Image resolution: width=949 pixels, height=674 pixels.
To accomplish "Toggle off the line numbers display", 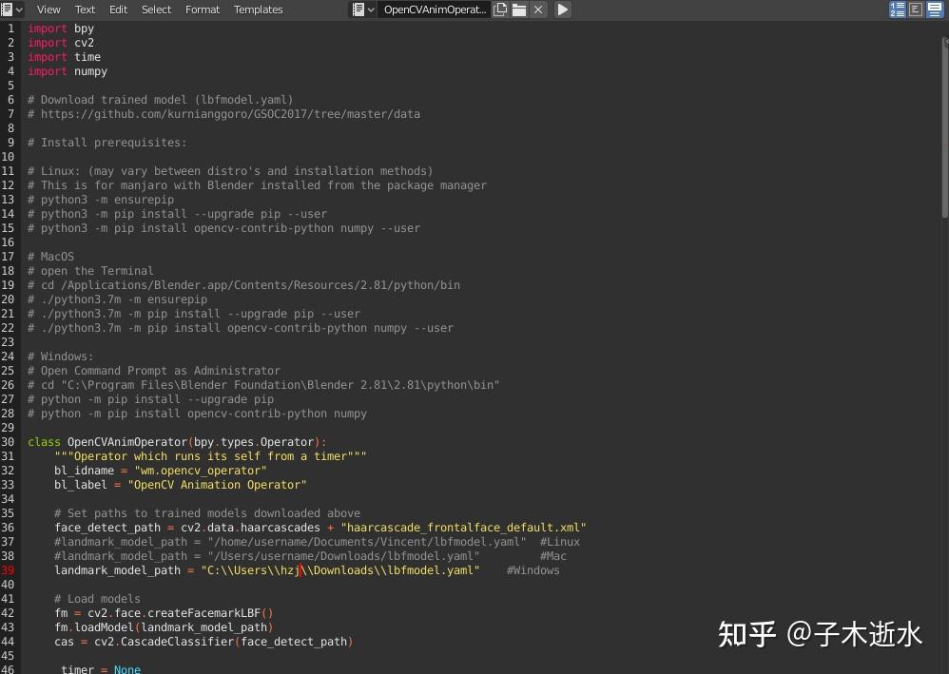I will (x=897, y=9).
